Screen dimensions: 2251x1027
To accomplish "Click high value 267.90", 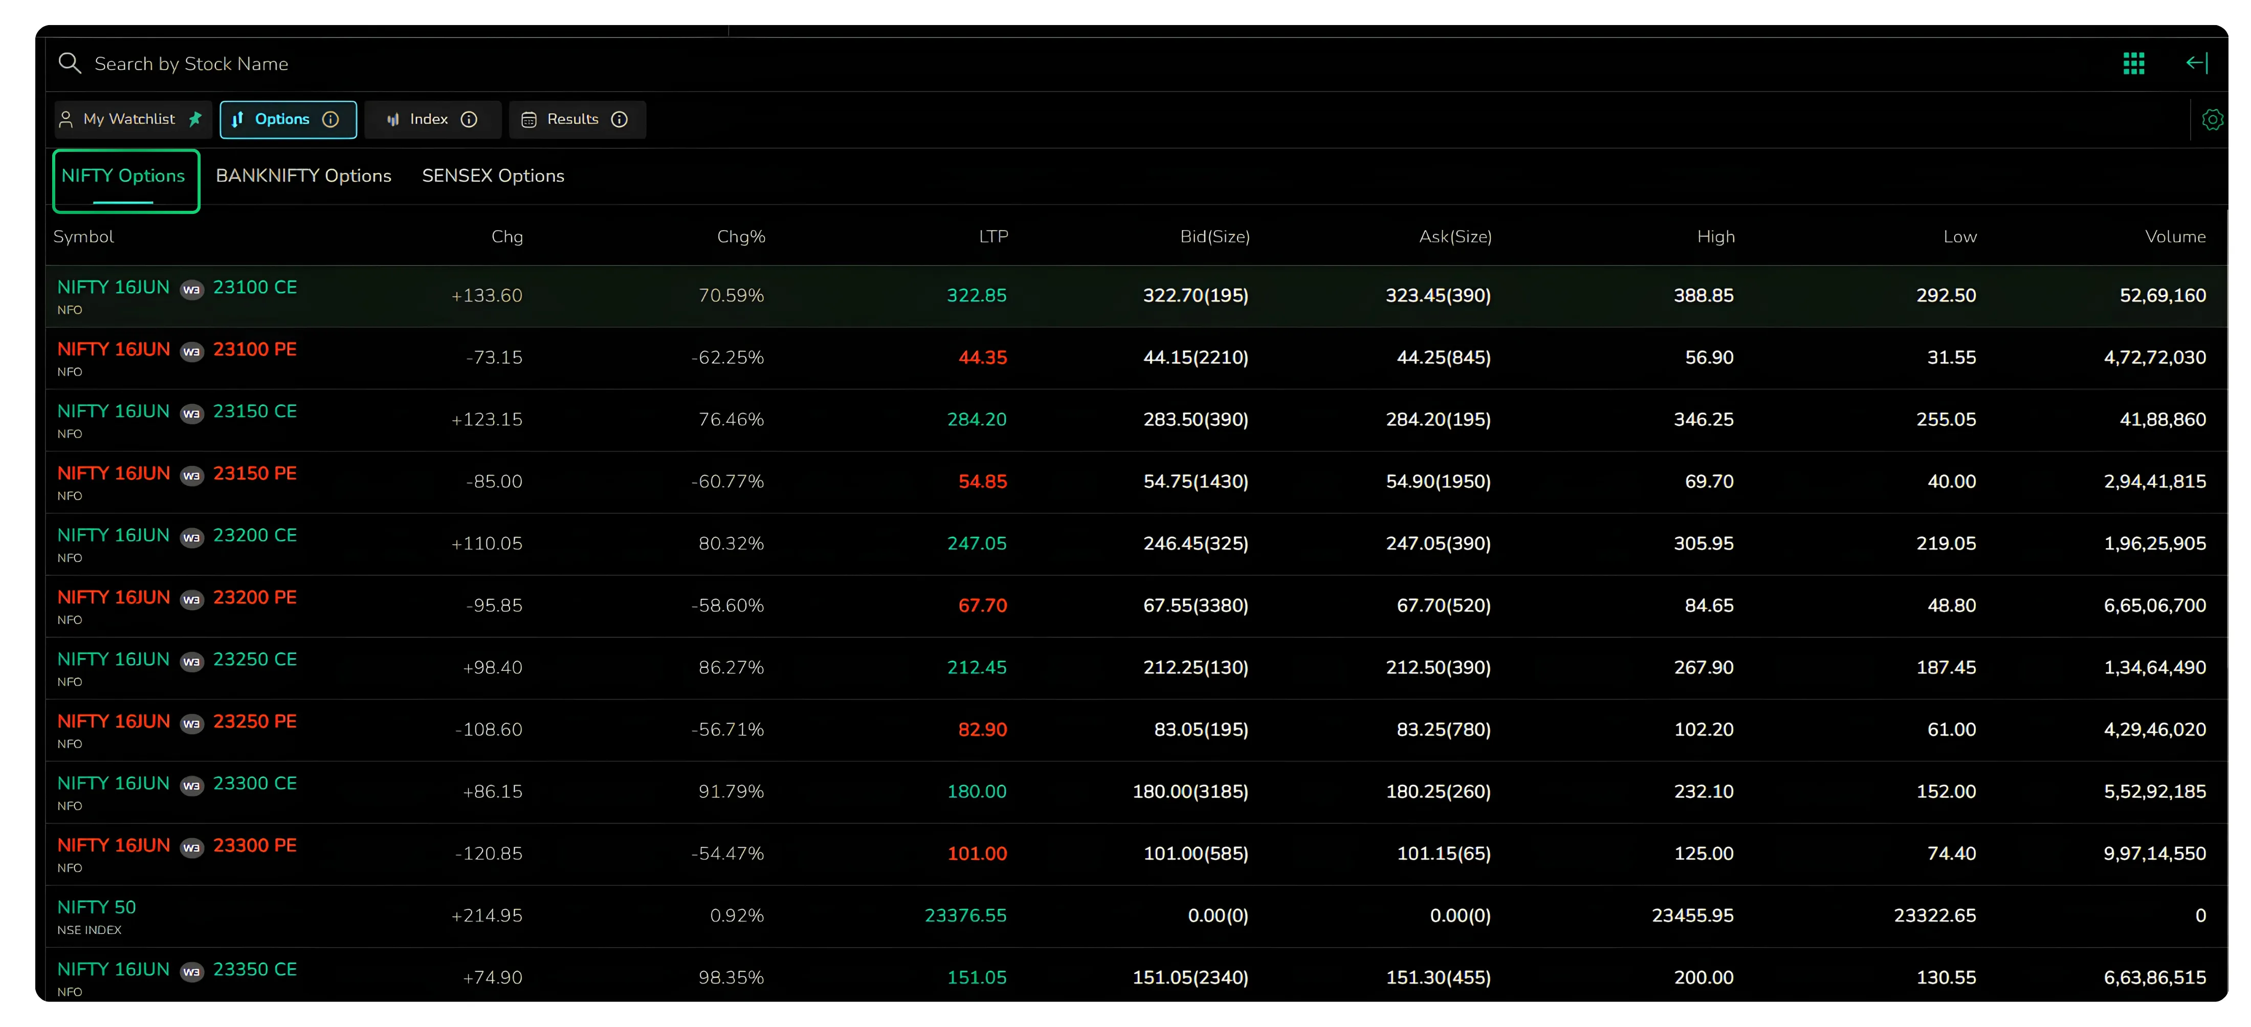I will click(1704, 668).
